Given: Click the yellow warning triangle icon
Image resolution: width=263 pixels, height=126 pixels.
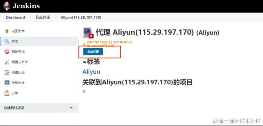Looking at the screenshot, I should click(84, 44).
